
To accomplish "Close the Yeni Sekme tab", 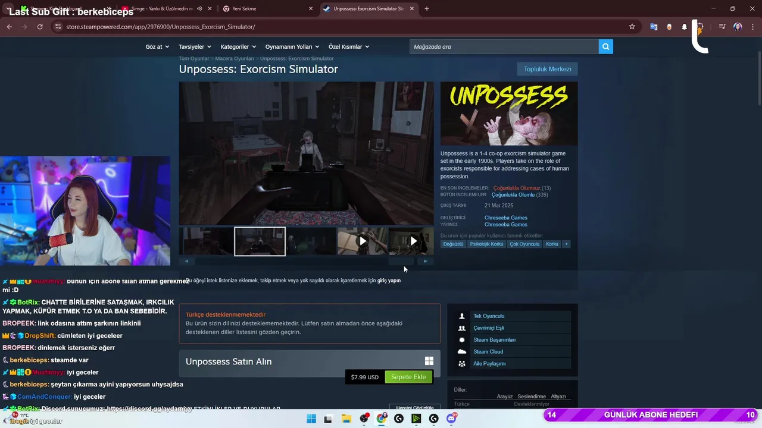I will (x=311, y=8).
